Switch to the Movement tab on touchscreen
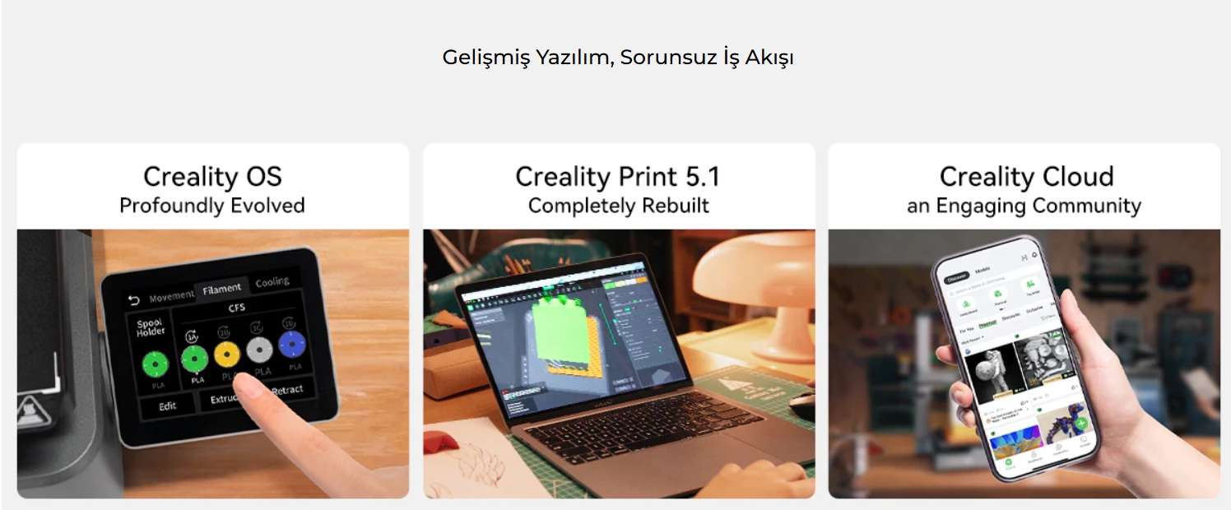The width and height of the screenshot is (1231, 510). (171, 296)
